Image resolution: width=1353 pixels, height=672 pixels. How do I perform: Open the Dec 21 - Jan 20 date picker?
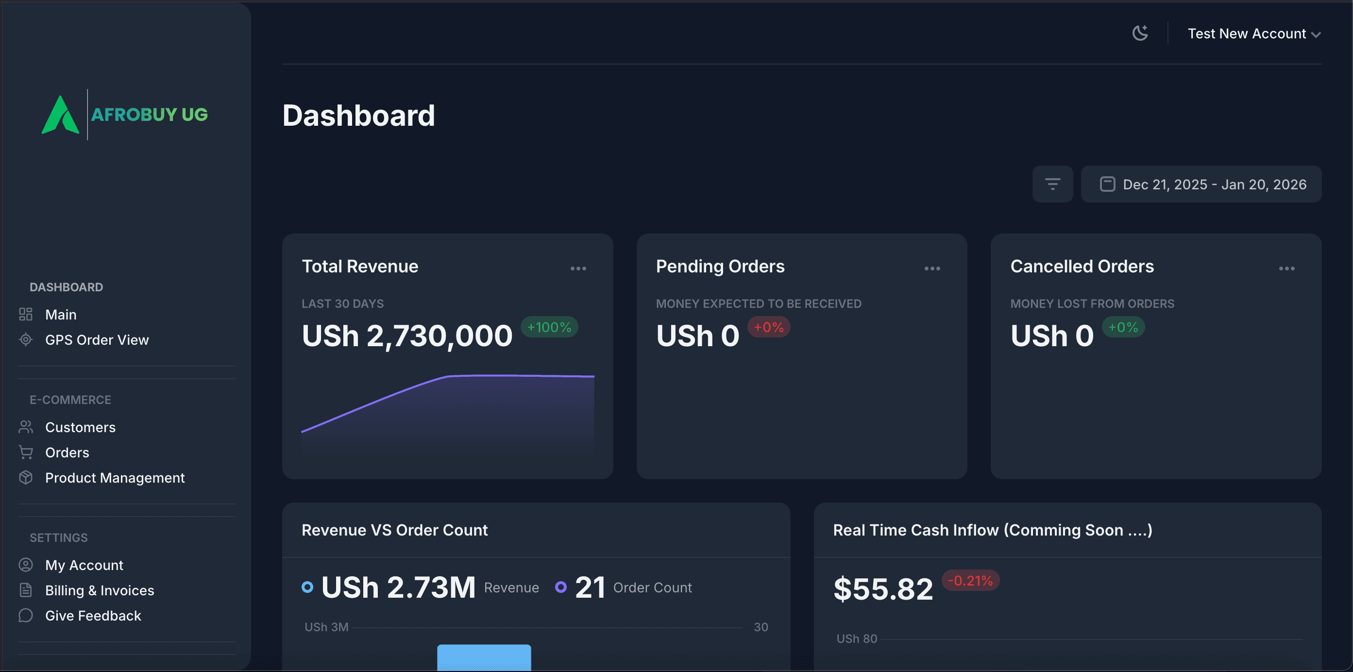1201,184
